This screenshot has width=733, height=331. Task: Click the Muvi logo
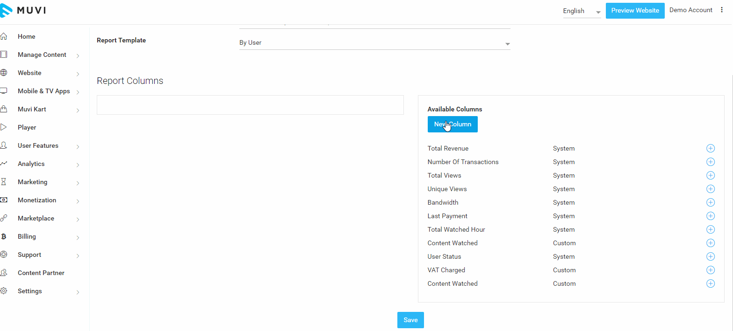tap(23, 11)
